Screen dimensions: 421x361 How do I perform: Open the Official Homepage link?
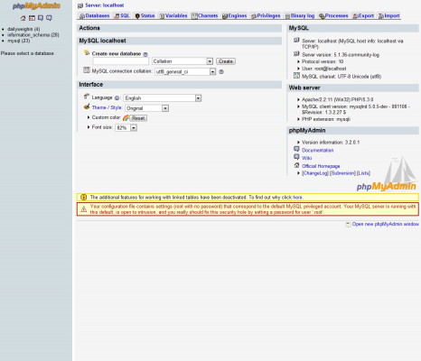(x=321, y=166)
